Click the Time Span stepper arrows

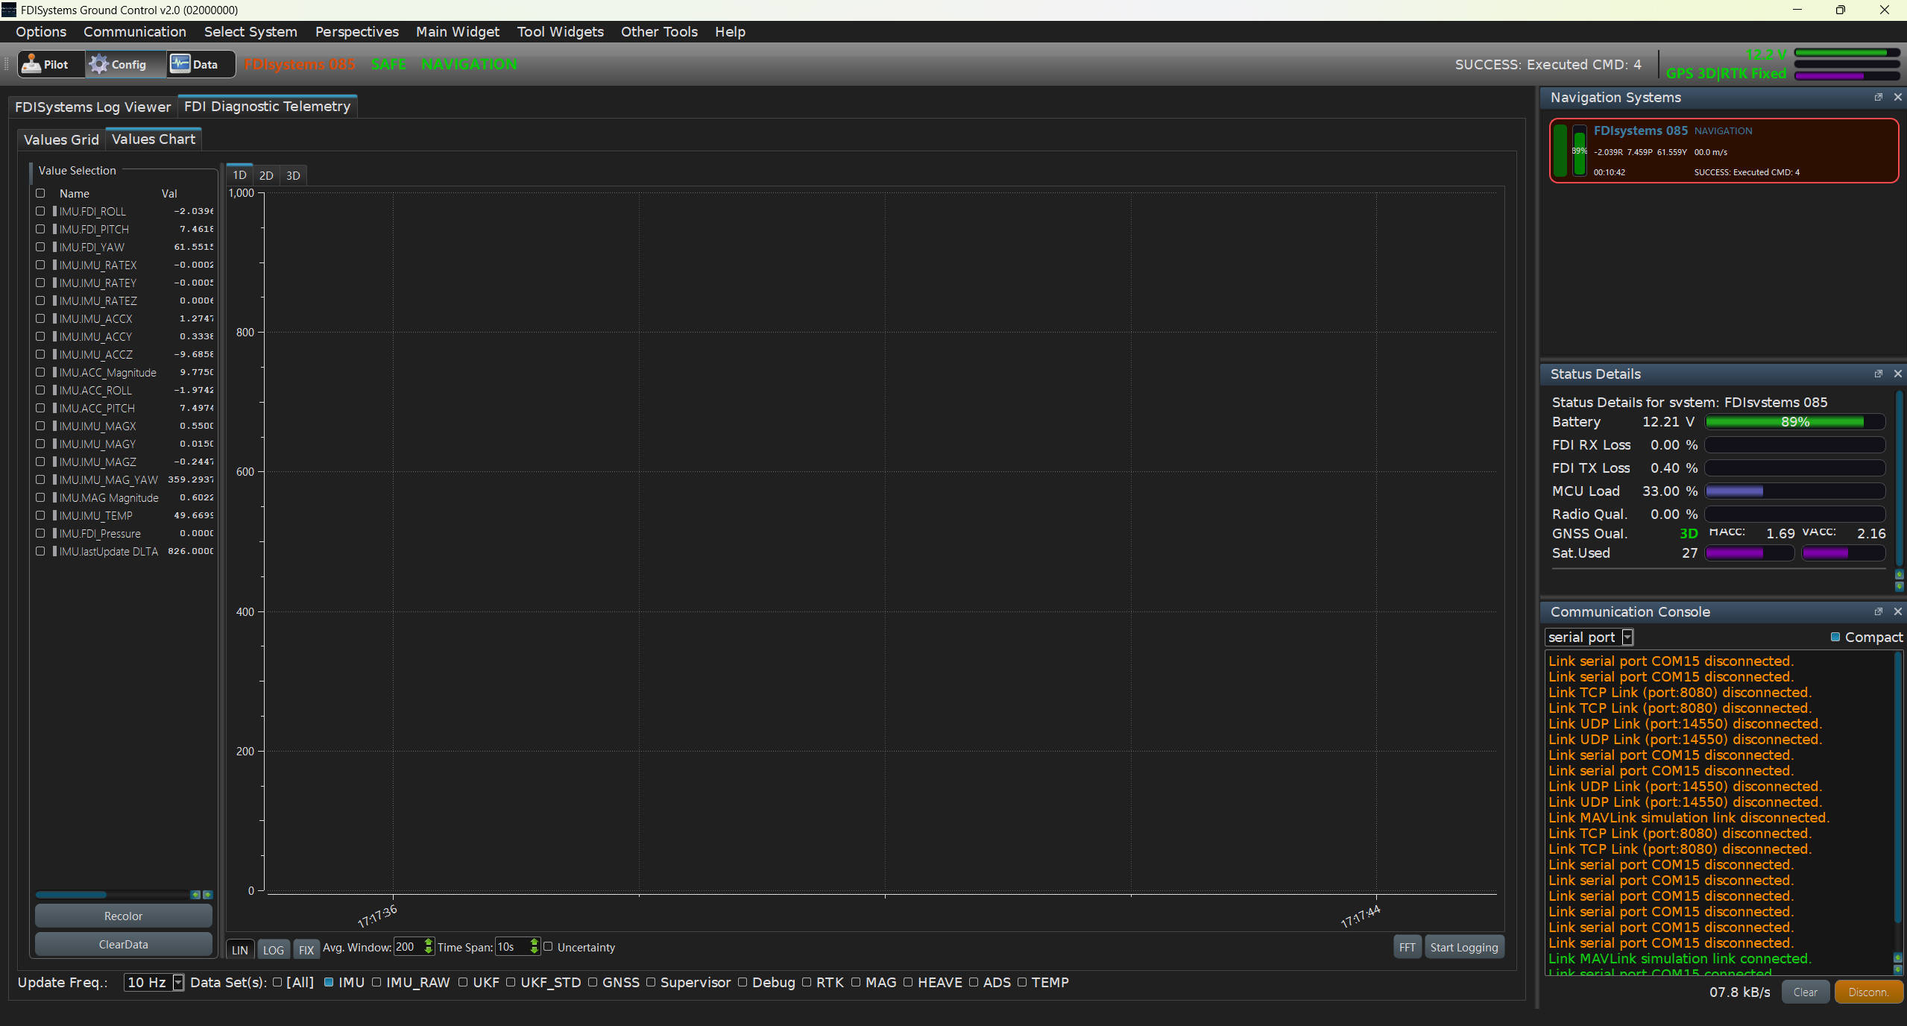pyautogui.click(x=535, y=946)
